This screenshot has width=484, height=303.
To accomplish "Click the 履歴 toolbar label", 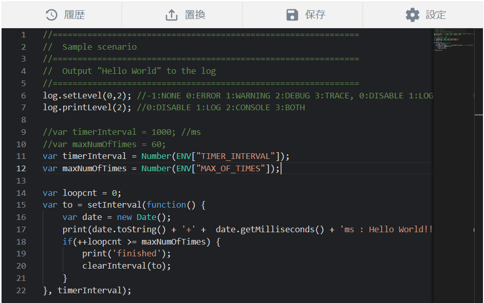I will click(x=76, y=14).
